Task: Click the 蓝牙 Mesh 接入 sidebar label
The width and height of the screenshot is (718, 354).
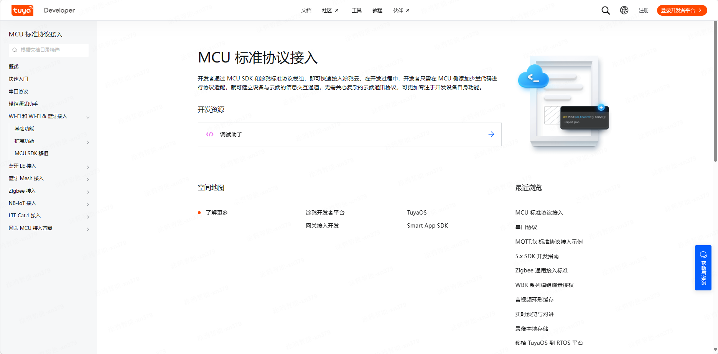Action: pos(26,178)
